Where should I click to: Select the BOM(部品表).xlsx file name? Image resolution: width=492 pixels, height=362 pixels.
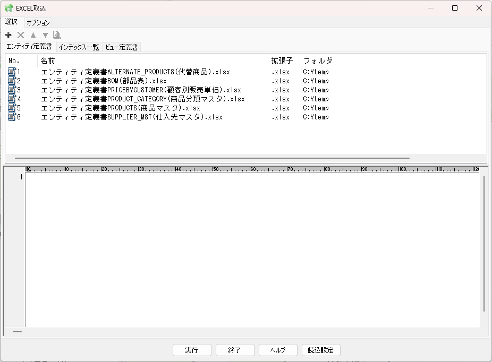[104, 81]
